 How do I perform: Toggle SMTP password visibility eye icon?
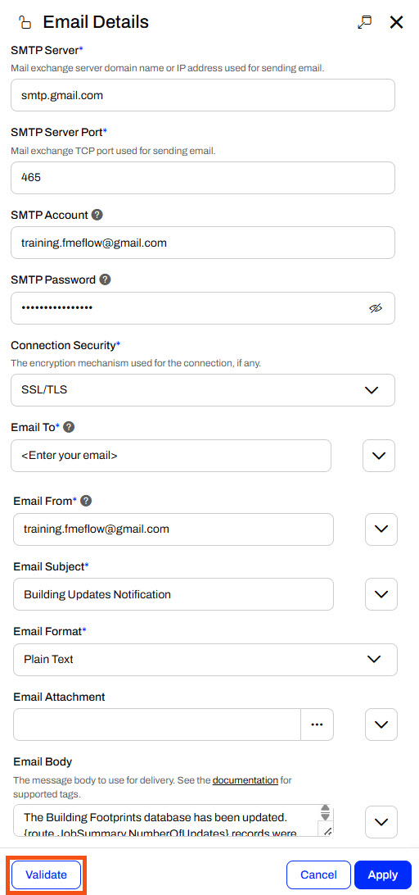(375, 308)
